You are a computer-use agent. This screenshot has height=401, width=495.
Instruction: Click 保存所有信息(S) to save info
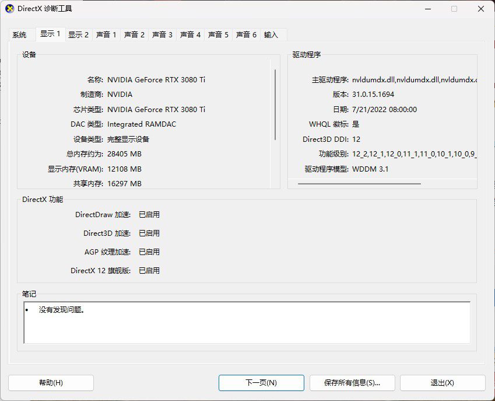352,383
